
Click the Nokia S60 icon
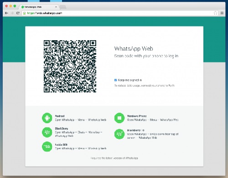coord(47,147)
